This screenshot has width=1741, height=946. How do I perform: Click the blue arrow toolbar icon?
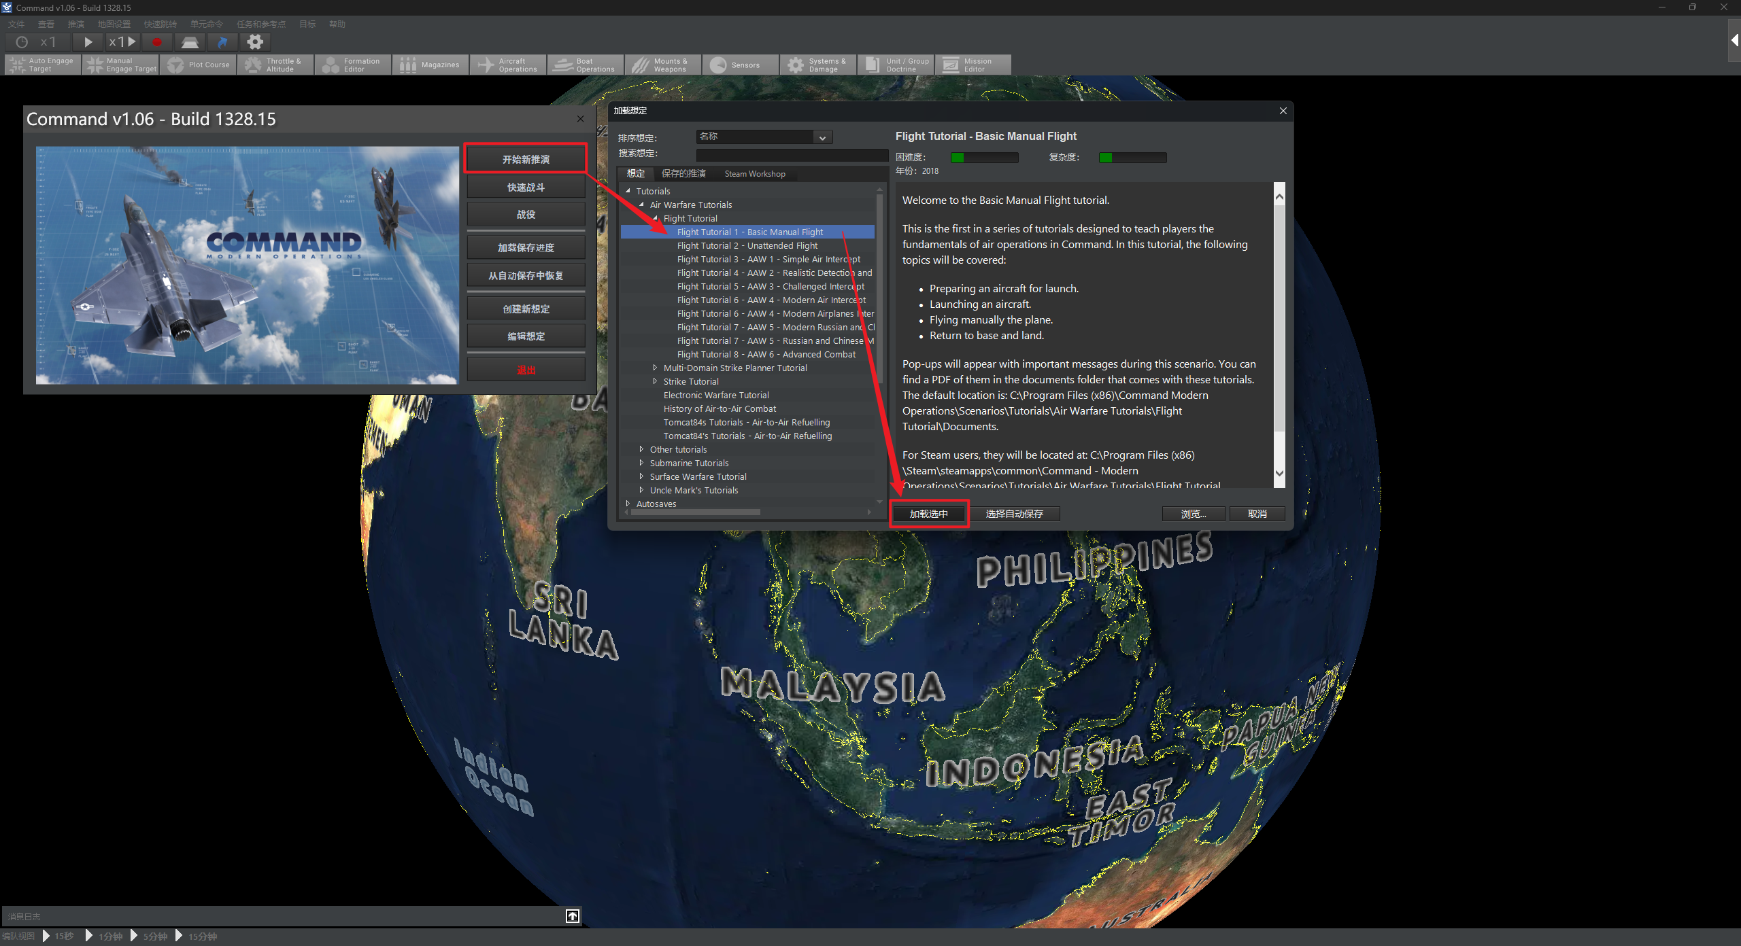[222, 42]
